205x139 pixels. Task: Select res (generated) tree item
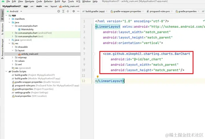[21, 68]
